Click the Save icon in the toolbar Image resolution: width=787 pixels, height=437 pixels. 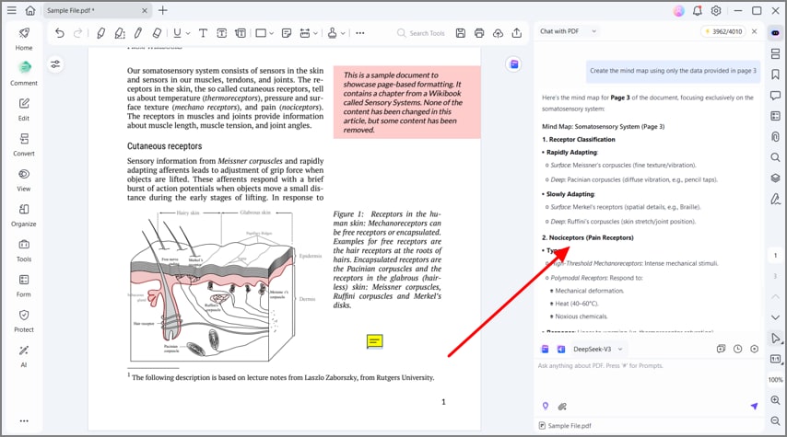click(460, 33)
